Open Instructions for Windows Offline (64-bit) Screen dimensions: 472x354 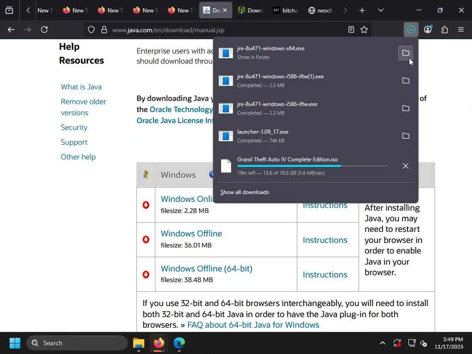click(x=325, y=275)
